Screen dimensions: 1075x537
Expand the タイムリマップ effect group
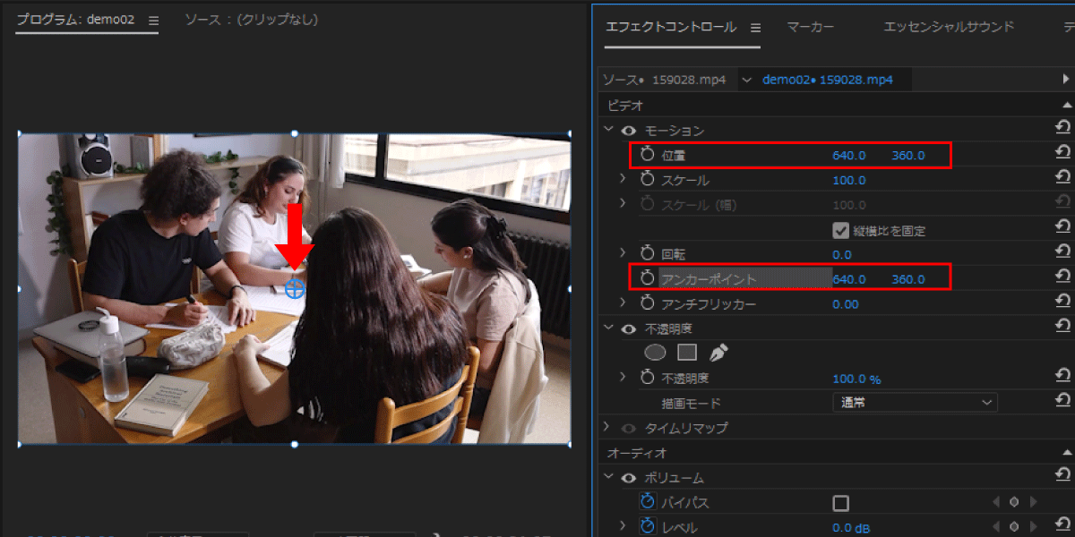608,428
